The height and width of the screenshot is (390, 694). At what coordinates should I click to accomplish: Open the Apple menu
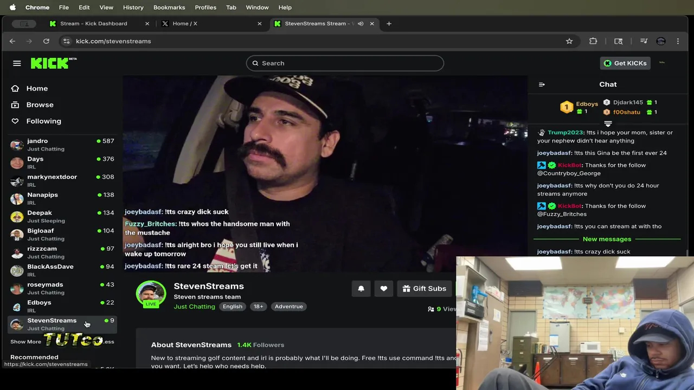point(12,7)
